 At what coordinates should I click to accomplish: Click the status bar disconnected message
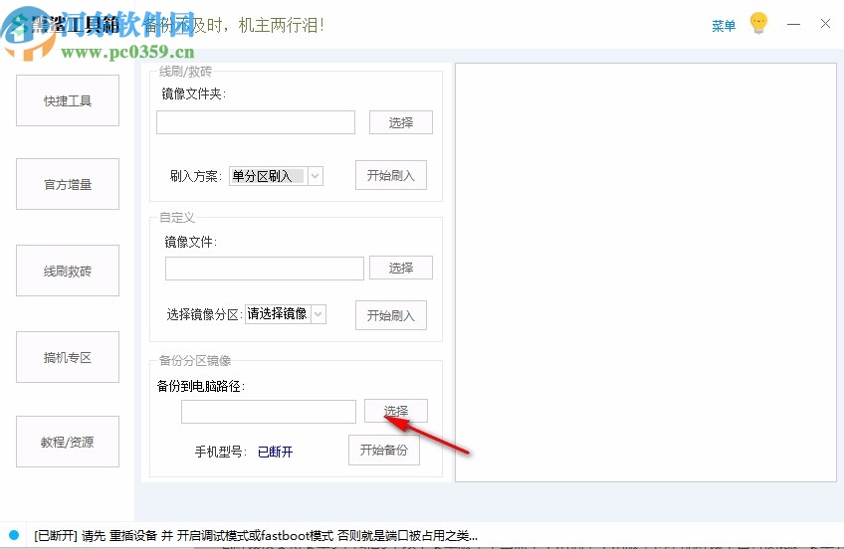[256, 535]
